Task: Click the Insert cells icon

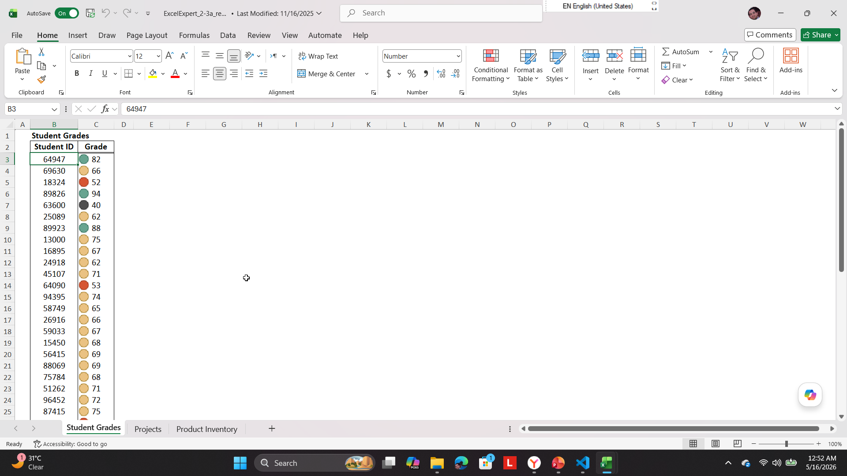Action: (x=591, y=56)
